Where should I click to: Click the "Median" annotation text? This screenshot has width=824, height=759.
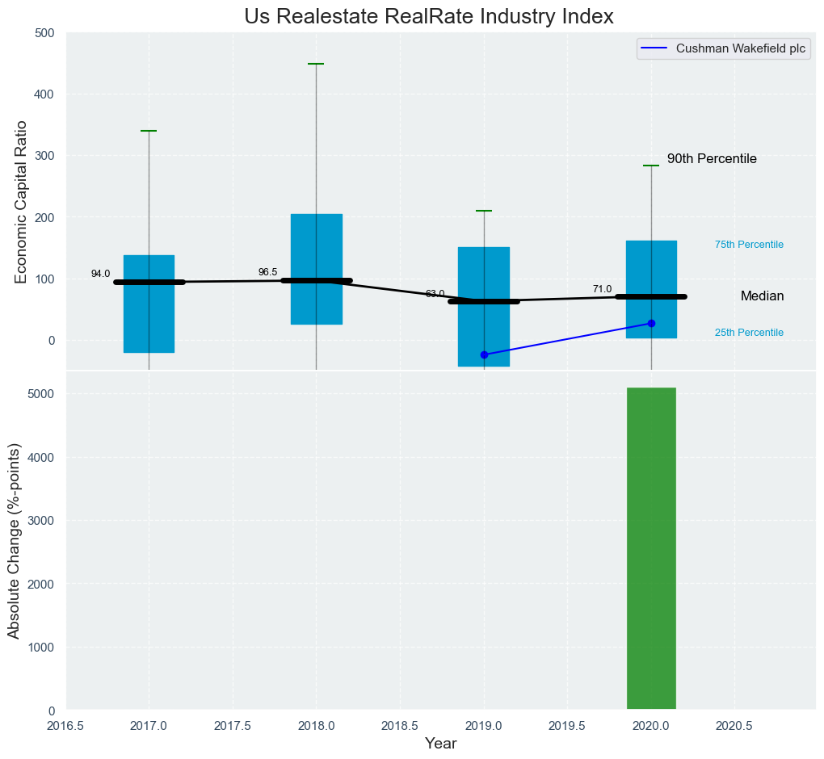coord(762,296)
